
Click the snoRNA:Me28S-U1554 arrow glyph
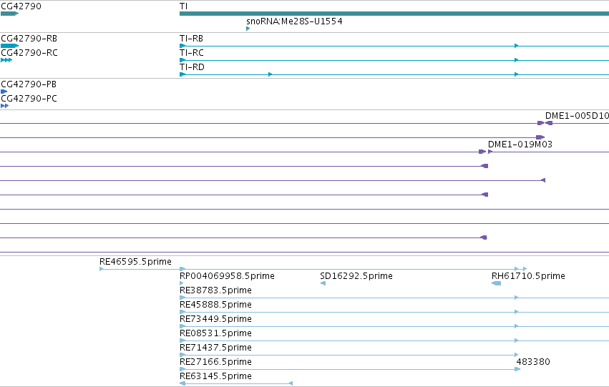[248, 29]
